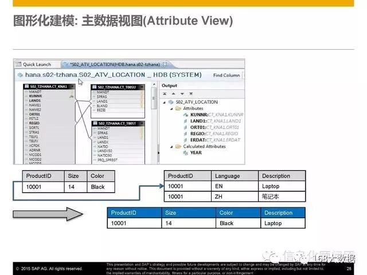Viewport: 367px width, 275px height.
Task: Click the Move Up arrow icon in Output
Action: coord(173,93)
